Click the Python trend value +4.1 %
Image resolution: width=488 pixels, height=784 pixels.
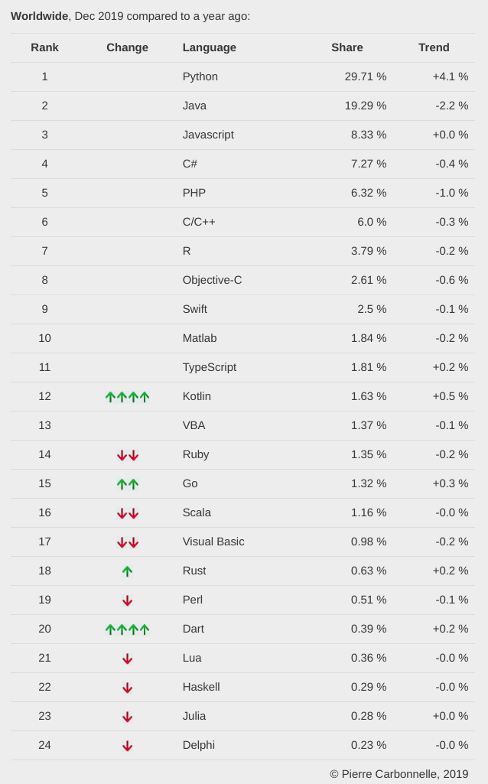[450, 76]
